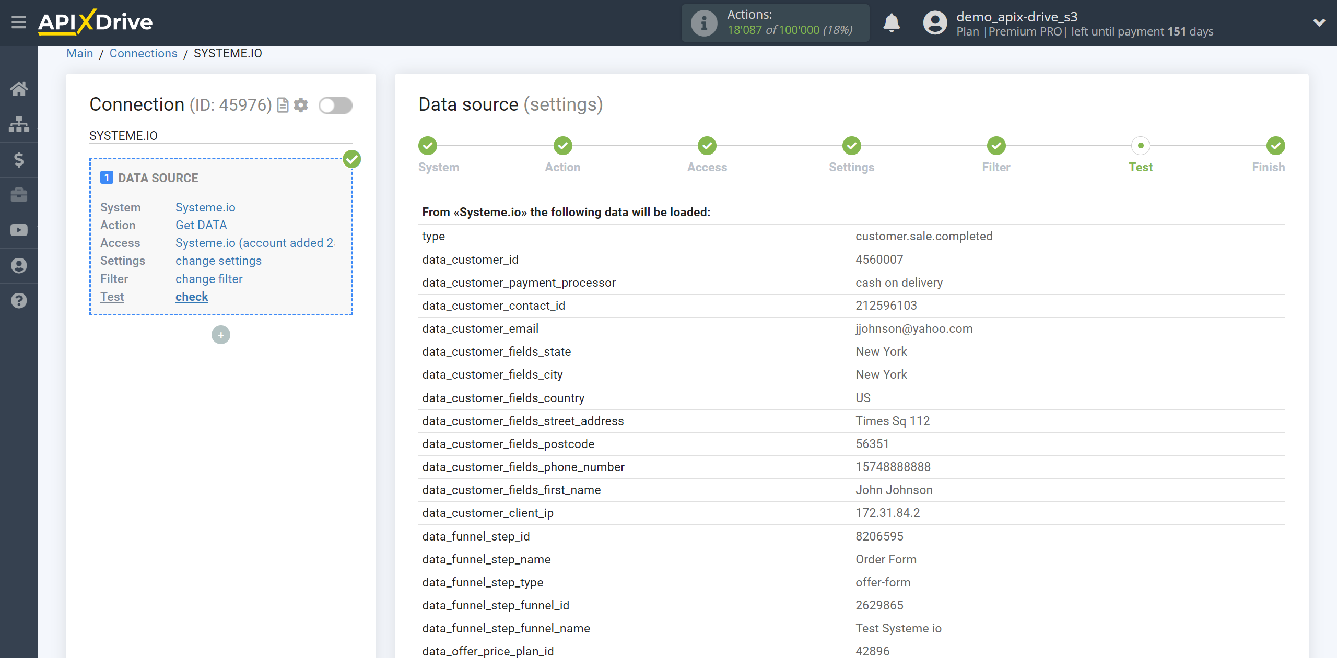Click the add new block plus button
The width and height of the screenshot is (1337, 658).
(220, 334)
